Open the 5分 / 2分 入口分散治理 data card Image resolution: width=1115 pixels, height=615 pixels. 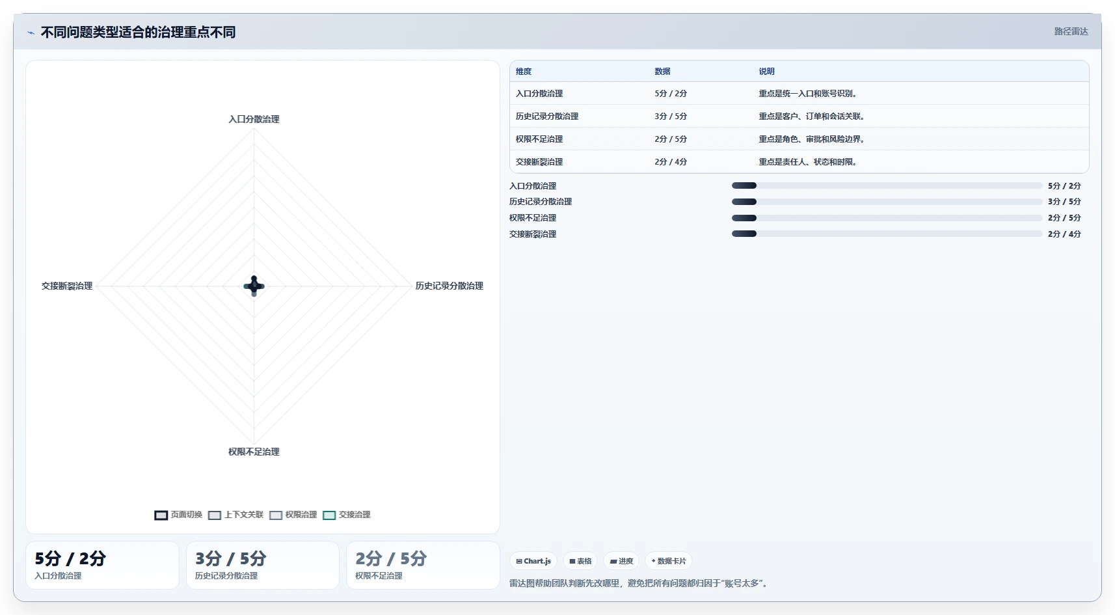[x=102, y=566]
